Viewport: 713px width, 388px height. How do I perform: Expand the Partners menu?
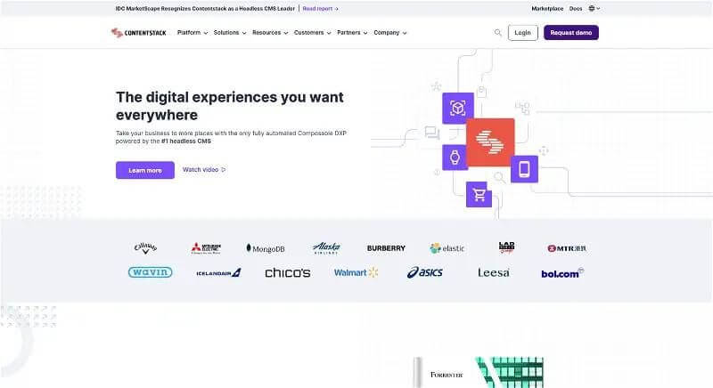click(352, 33)
